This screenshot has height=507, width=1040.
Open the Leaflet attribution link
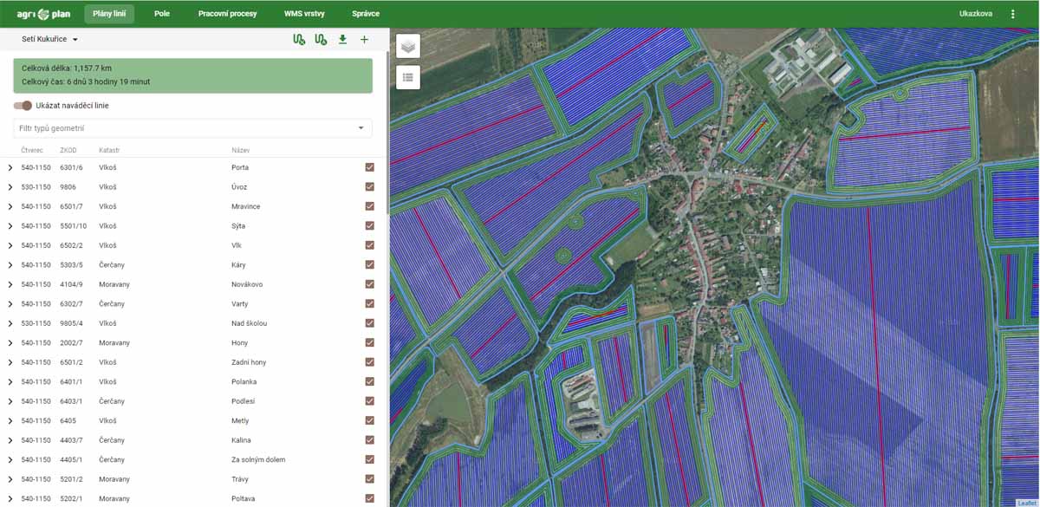click(x=1027, y=503)
